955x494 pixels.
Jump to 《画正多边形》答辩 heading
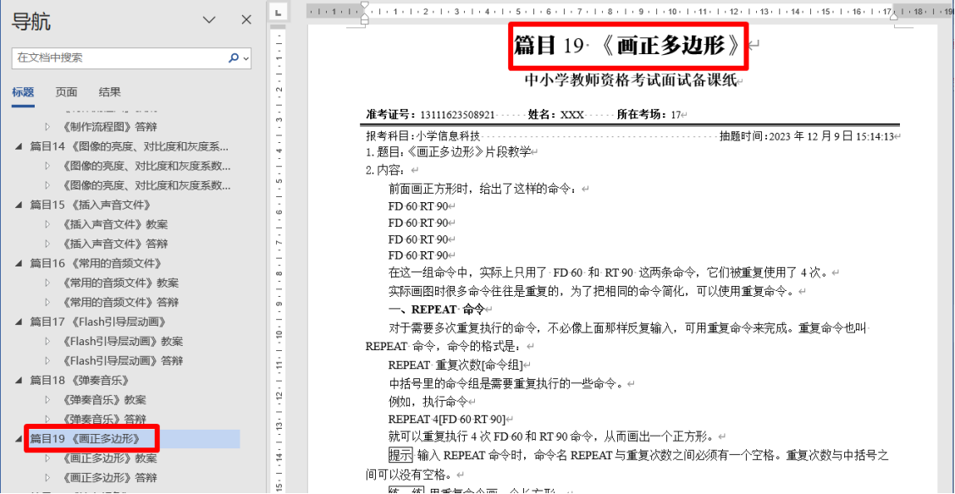point(109,478)
